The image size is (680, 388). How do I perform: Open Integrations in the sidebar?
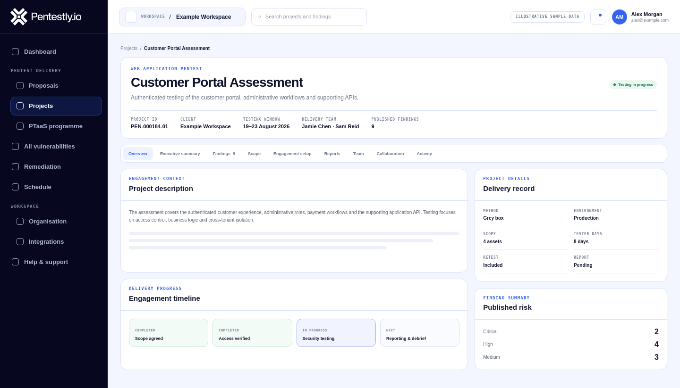pyautogui.click(x=56, y=242)
